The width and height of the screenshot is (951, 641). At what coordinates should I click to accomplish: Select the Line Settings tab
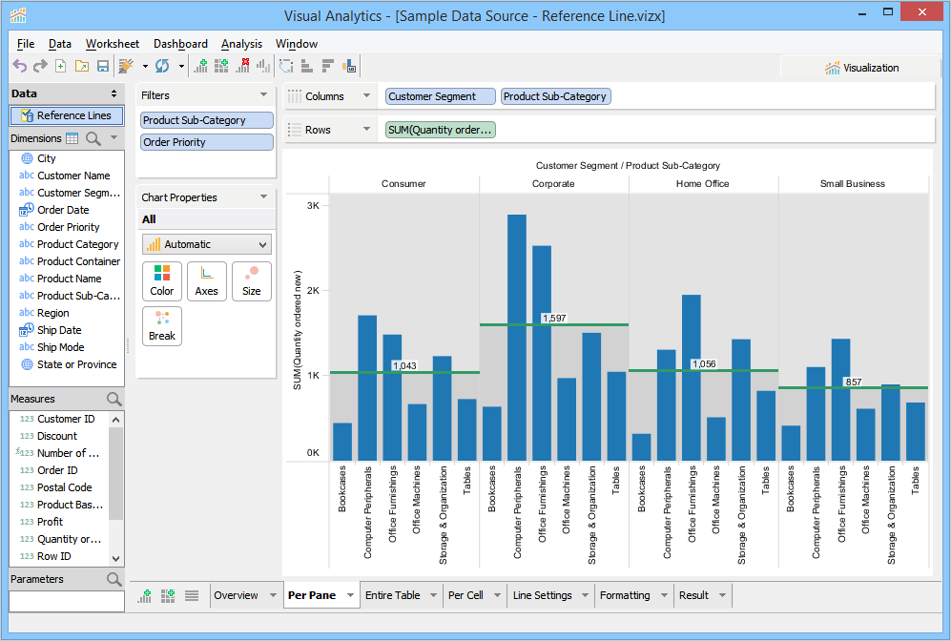click(x=542, y=595)
